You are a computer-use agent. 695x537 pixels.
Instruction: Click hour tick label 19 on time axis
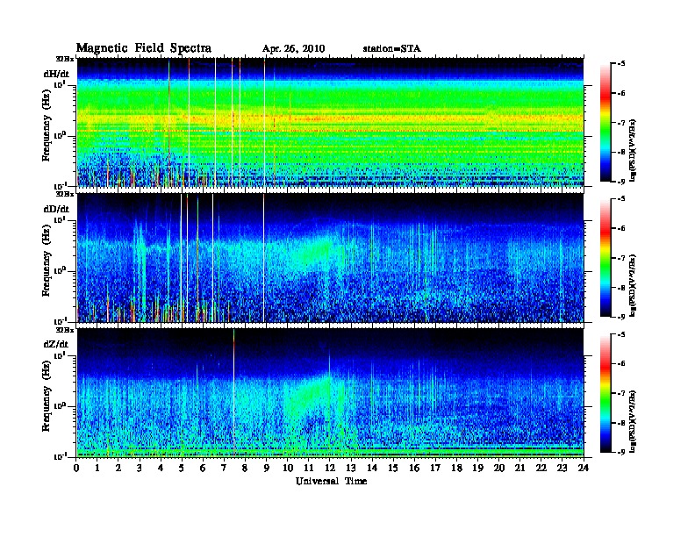477,469
